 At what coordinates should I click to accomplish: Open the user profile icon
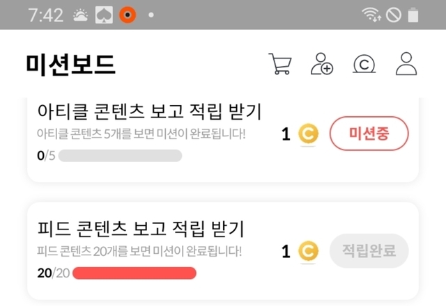click(406, 64)
